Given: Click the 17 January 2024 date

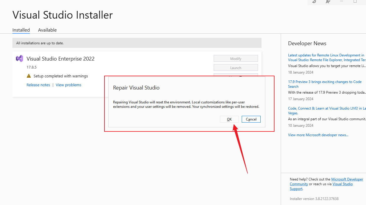Looking at the screenshot, I should point(301,99).
